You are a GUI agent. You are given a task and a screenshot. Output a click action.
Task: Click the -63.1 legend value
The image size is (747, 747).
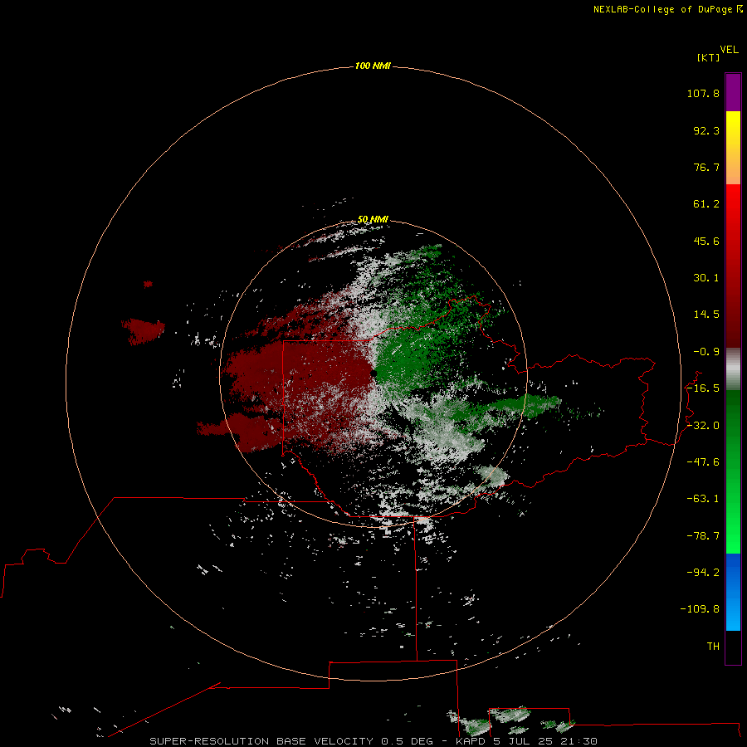tap(703, 499)
